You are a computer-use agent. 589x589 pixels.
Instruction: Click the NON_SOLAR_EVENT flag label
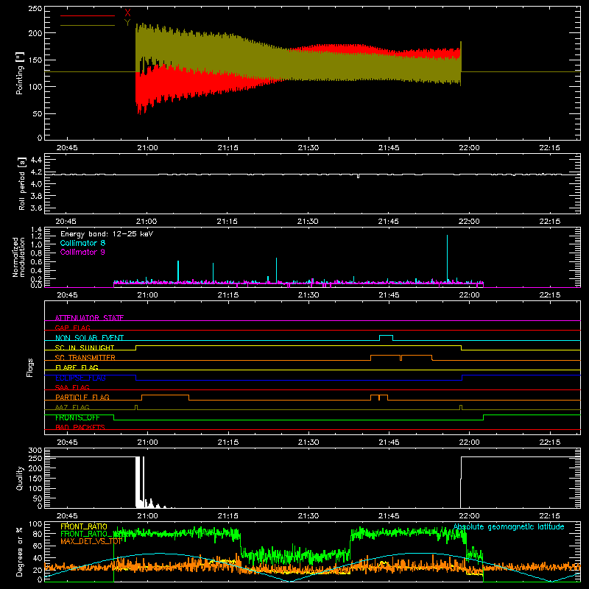click(89, 338)
